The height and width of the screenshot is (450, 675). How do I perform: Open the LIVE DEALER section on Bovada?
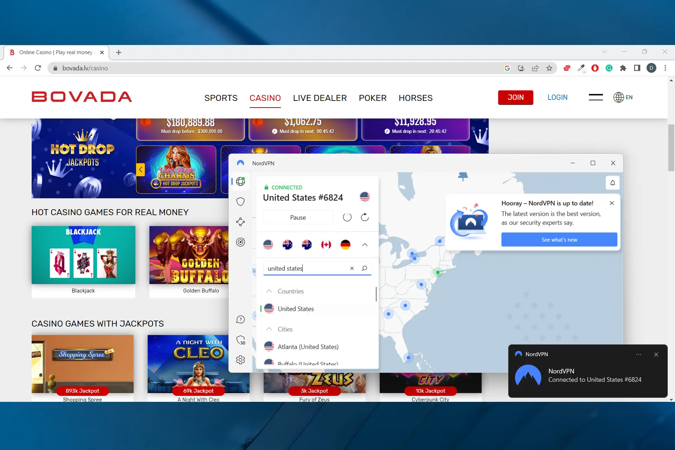pyautogui.click(x=320, y=98)
